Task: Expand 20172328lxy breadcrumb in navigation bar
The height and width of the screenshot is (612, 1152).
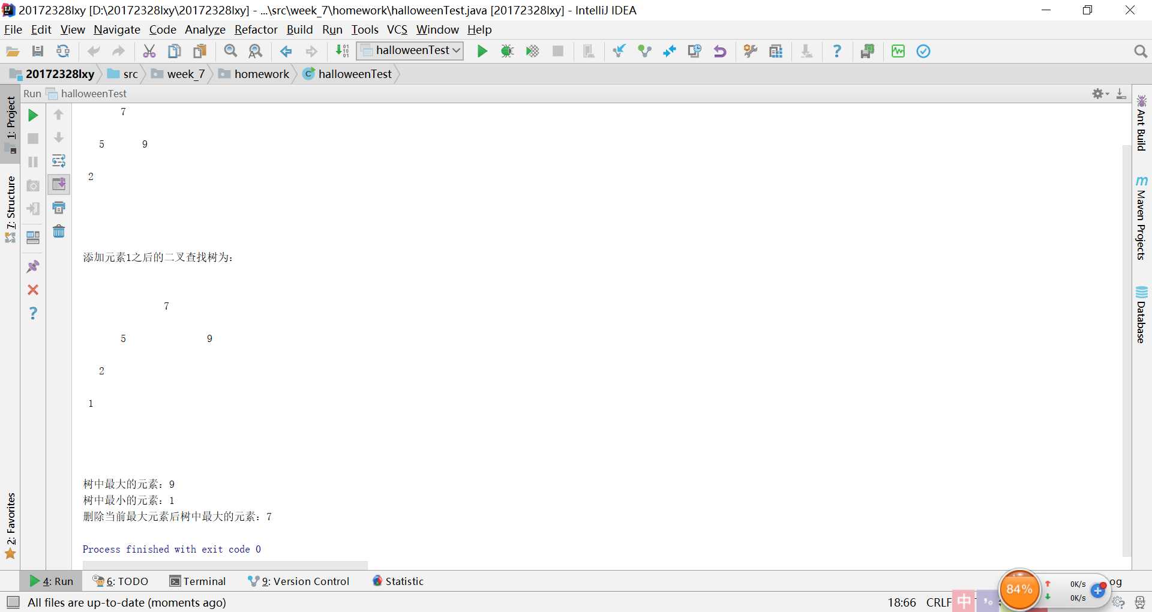Action: tap(52, 74)
